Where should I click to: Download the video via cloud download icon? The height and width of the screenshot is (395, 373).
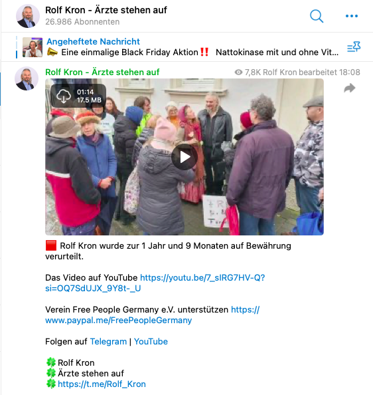[63, 96]
